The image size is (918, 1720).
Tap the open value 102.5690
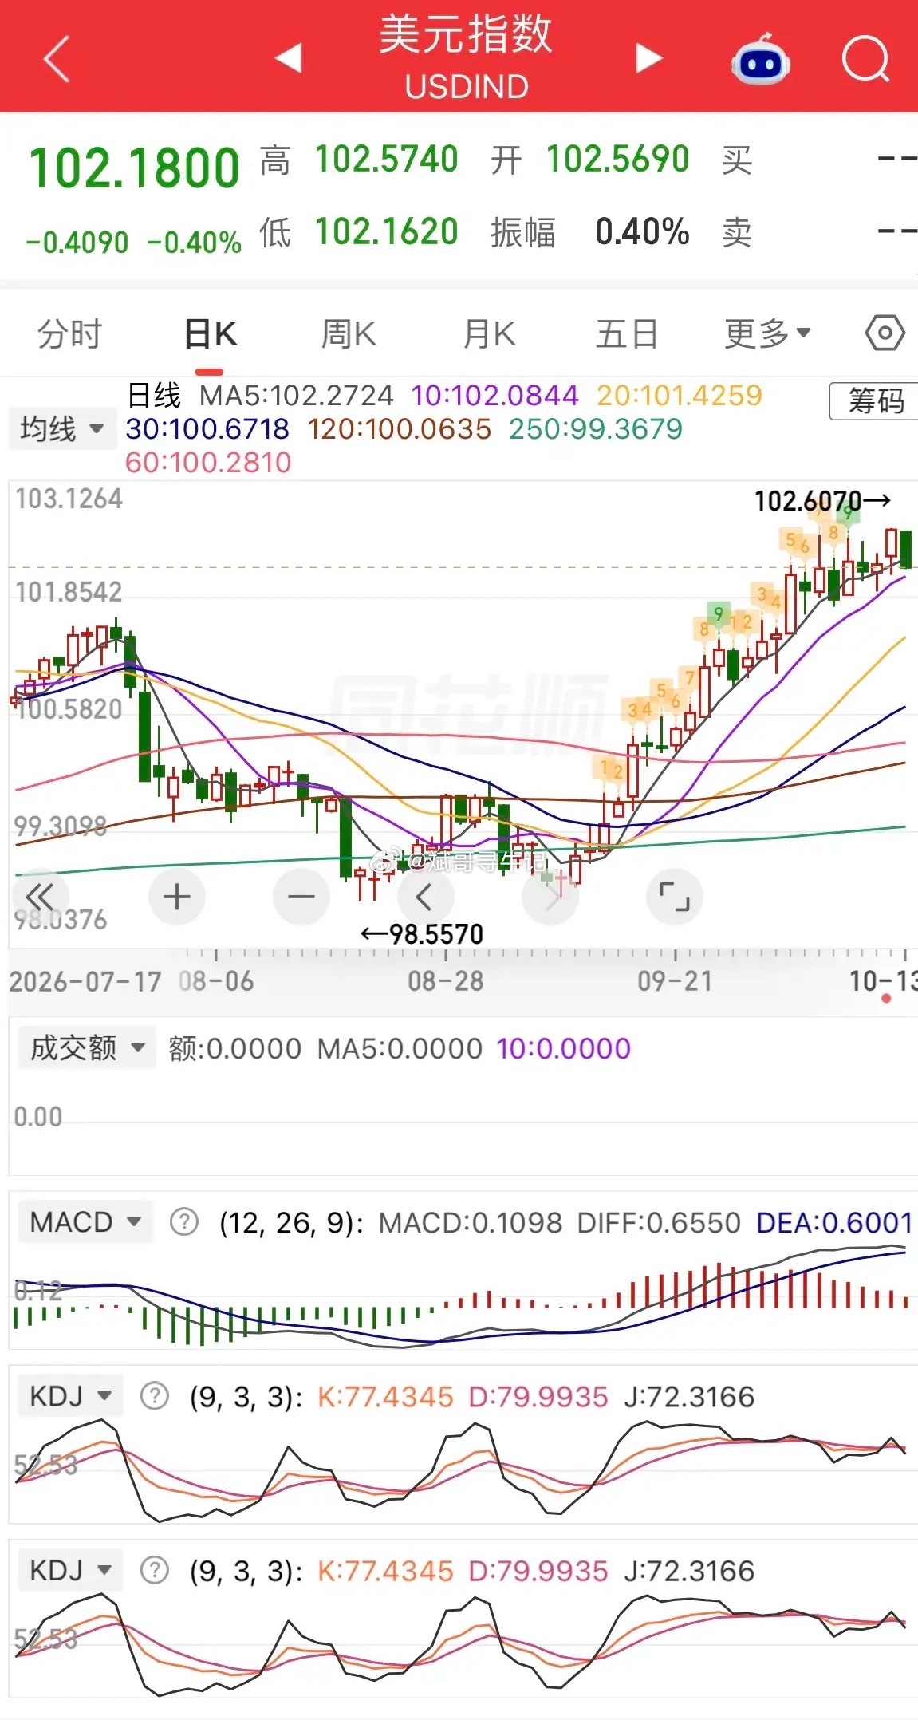(618, 160)
